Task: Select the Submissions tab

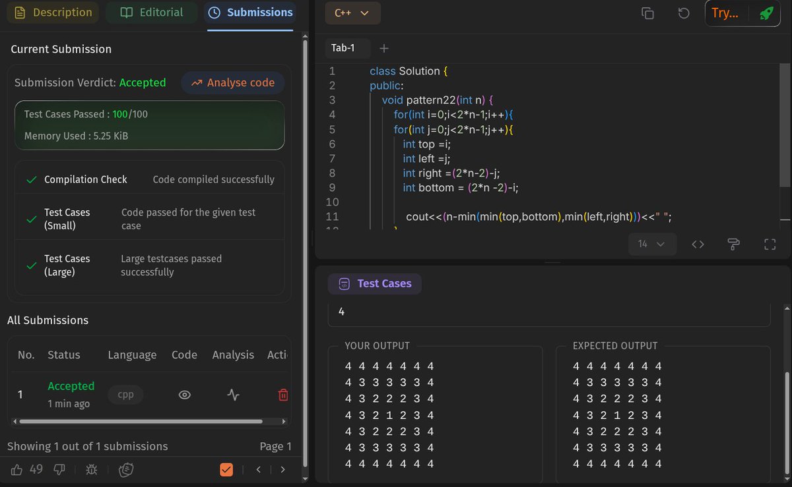Action: coord(250,13)
